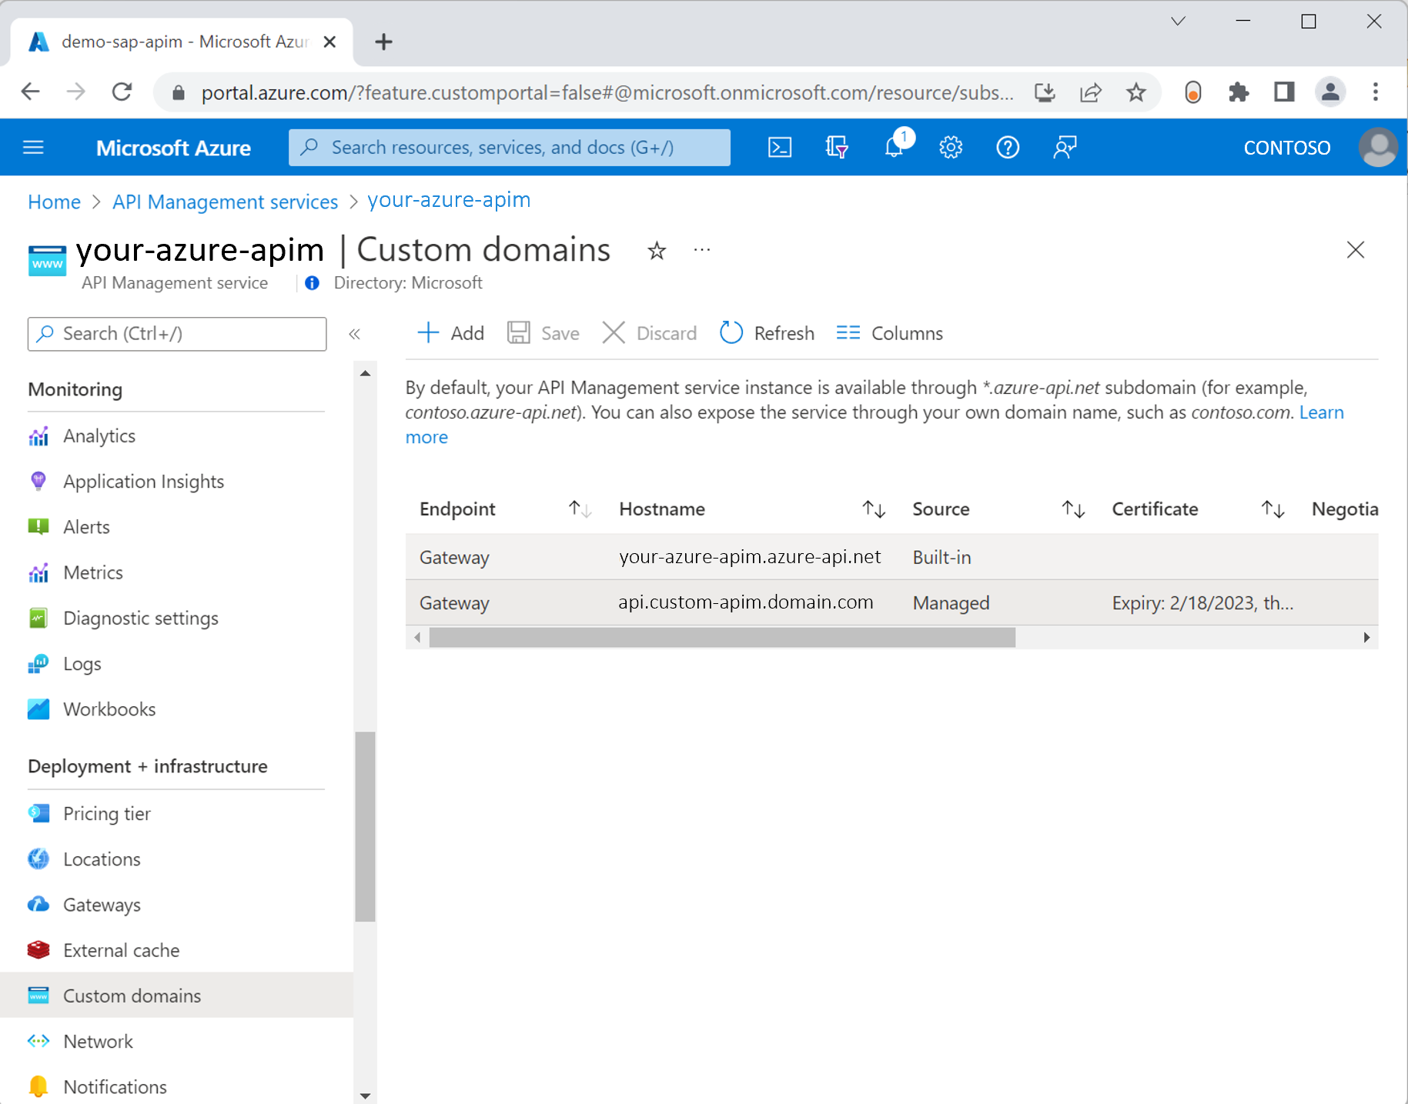1408x1104 pixels.
Task: Click Refresh in the toolbar
Action: (767, 333)
